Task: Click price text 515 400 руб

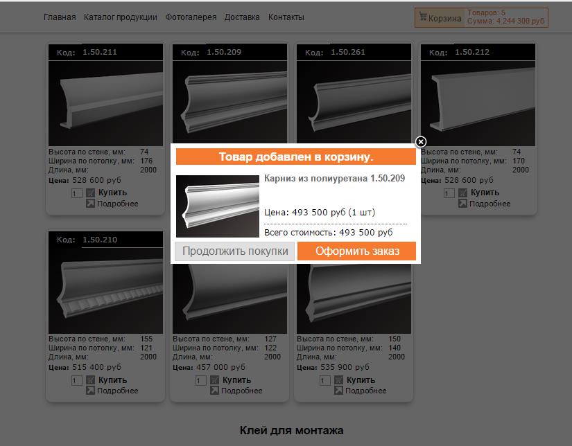Action: click(x=96, y=367)
